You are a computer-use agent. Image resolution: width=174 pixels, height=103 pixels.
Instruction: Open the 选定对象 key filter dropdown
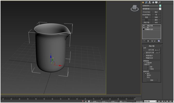150,101
